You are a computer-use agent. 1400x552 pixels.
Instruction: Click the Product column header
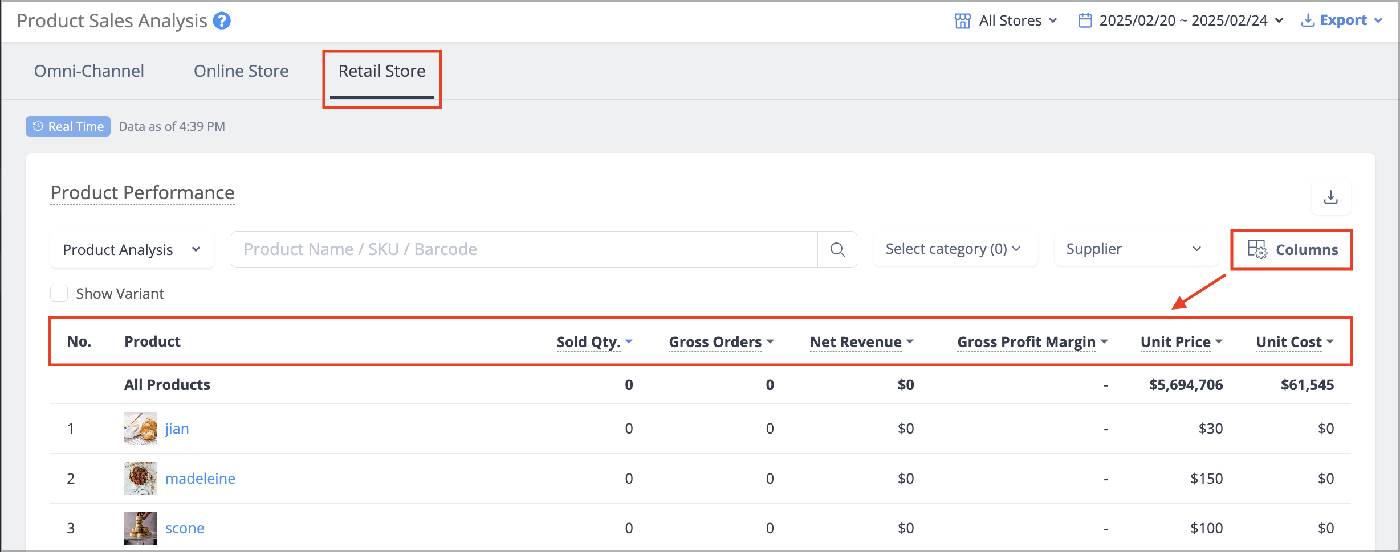pyautogui.click(x=152, y=341)
